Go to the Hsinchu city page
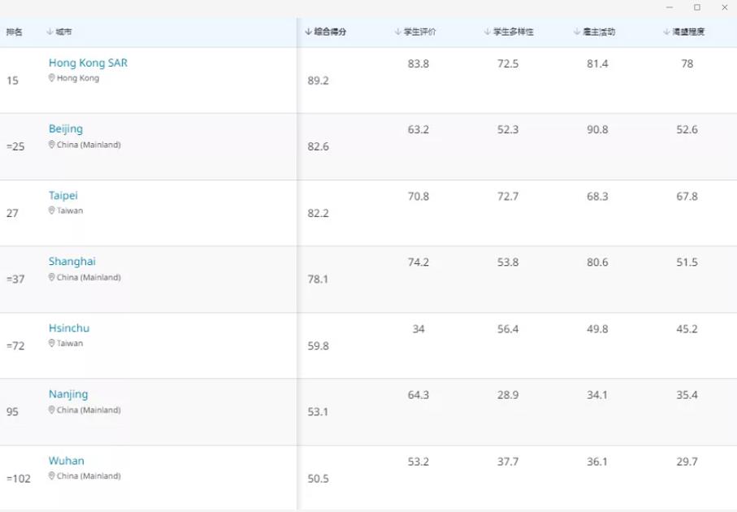 pos(69,328)
